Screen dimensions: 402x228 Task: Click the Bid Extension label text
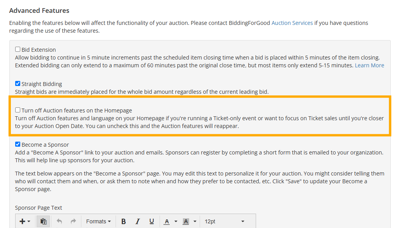tap(39, 50)
